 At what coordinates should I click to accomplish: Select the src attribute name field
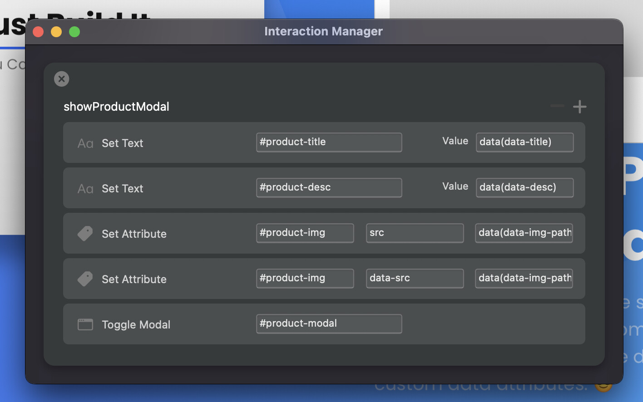pyautogui.click(x=415, y=233)
